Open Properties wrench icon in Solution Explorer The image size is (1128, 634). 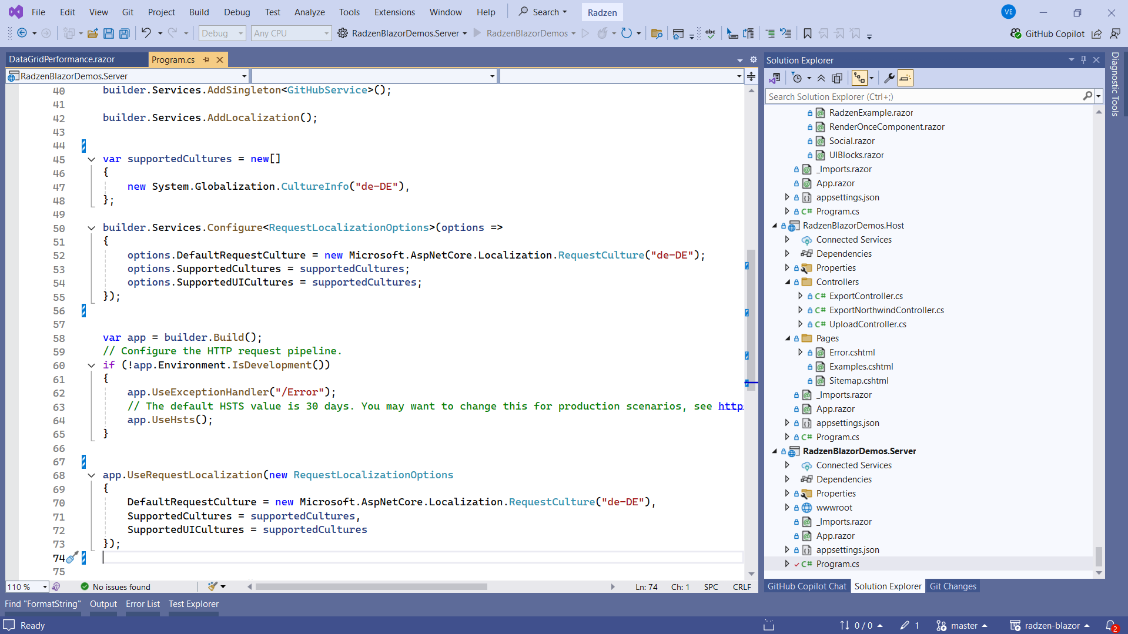click(889, 78)
